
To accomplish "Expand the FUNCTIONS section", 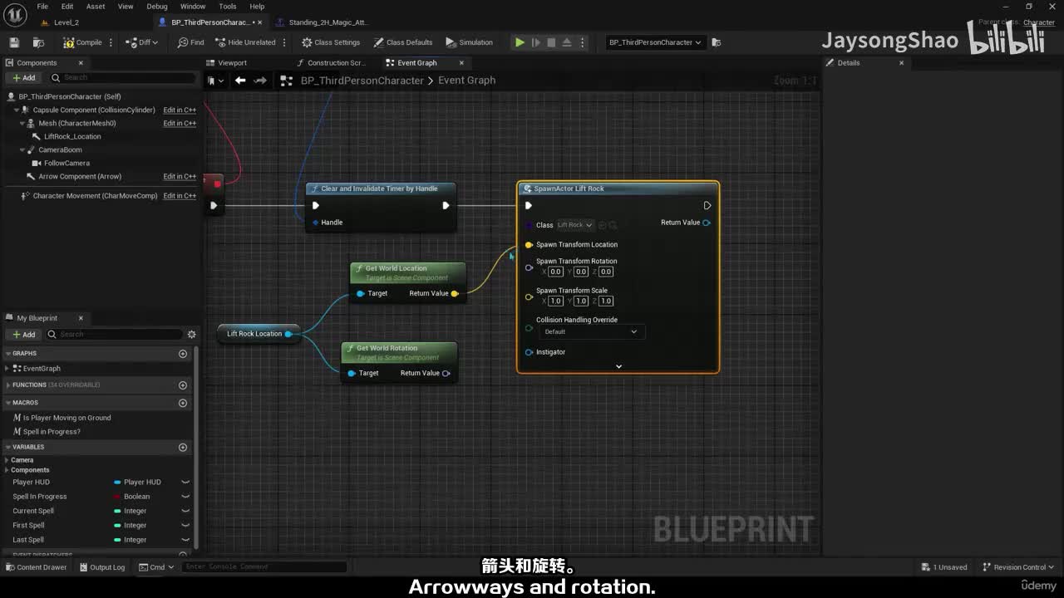I will (8, 385).
